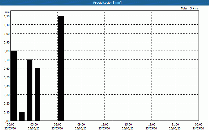Click the 03:00 time axis label
Viewport: 209px width, 131px height.
pyautogui.click(x=34, y=125)
